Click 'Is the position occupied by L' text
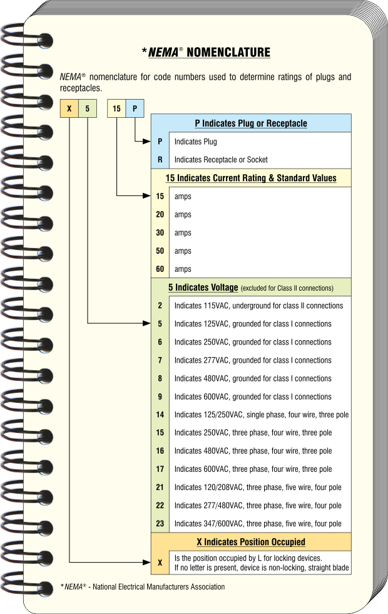This screenshot has height=614, width=388. (248, 558)
